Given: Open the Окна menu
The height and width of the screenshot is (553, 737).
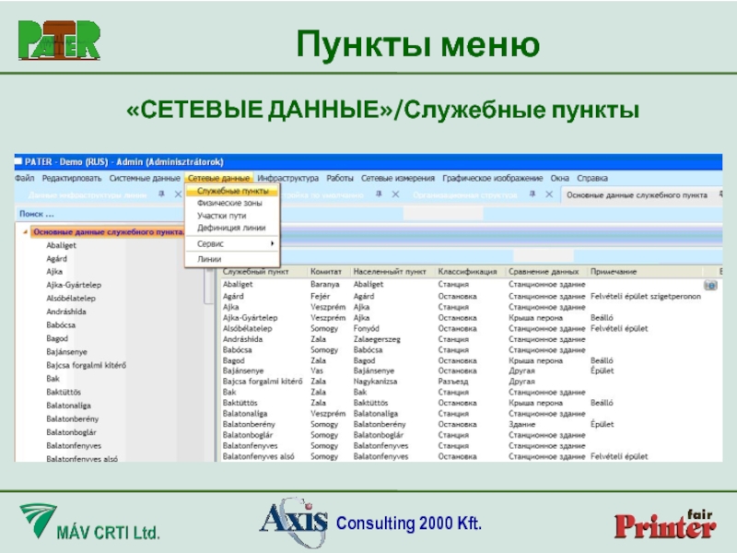Looking at the screenshot, I should tap(559, 178).
